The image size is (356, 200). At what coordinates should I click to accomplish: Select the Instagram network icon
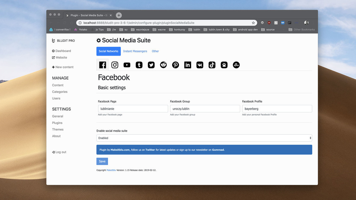click(x=115, y=65)
